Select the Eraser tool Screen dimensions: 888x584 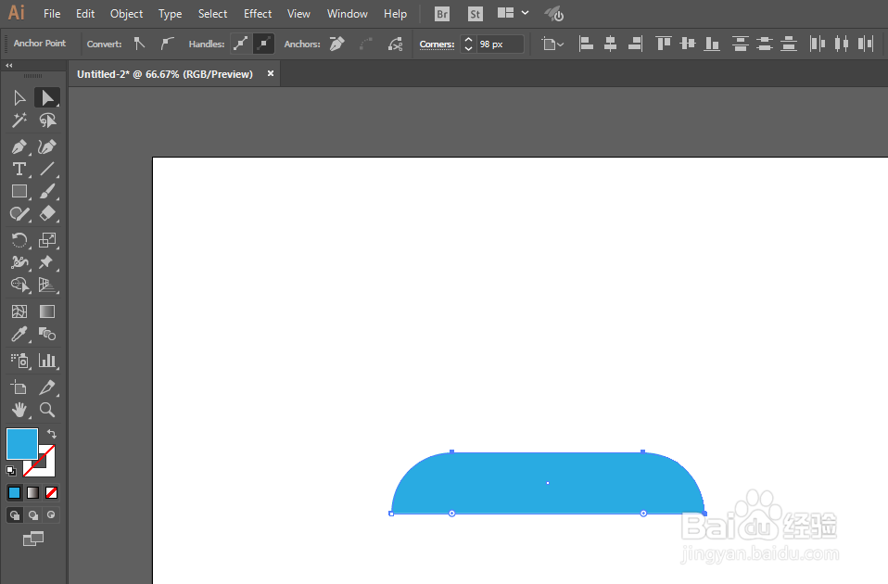point(47,214)
